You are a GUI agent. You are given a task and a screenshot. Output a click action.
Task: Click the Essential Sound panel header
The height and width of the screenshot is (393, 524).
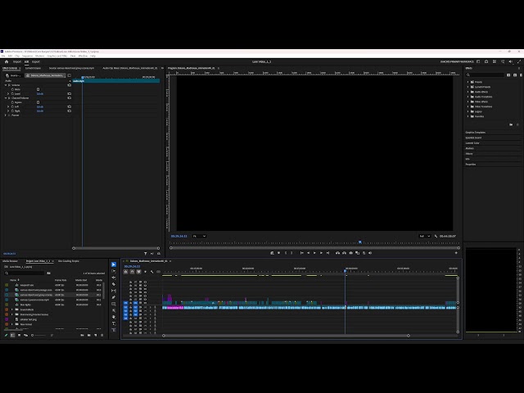click(473, 138)
